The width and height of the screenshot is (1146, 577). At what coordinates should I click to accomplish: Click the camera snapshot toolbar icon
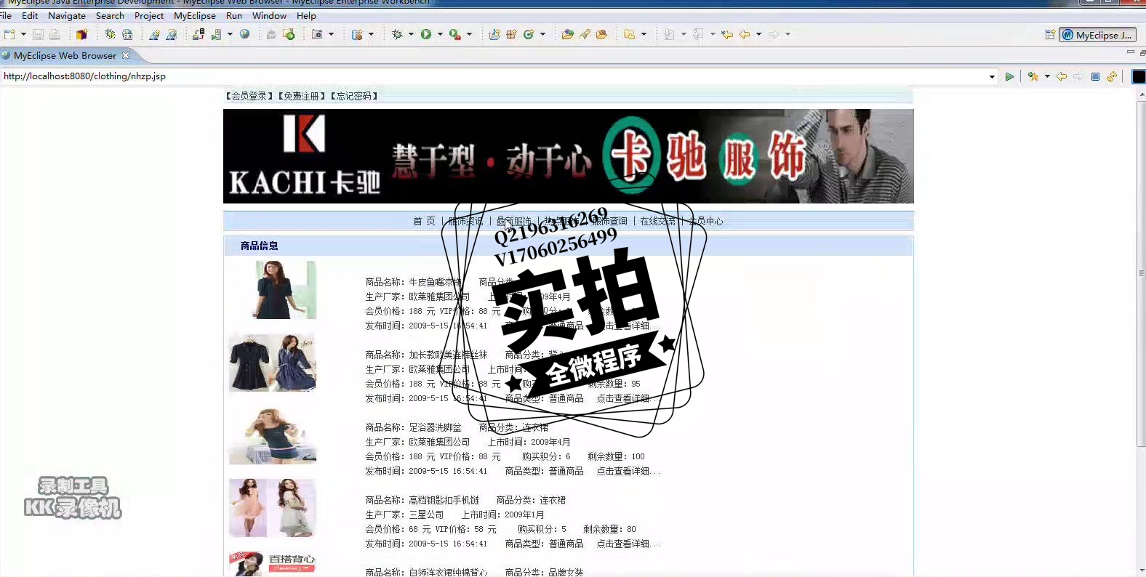(317, 34)
